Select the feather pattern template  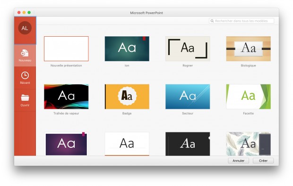pos(248,144)
